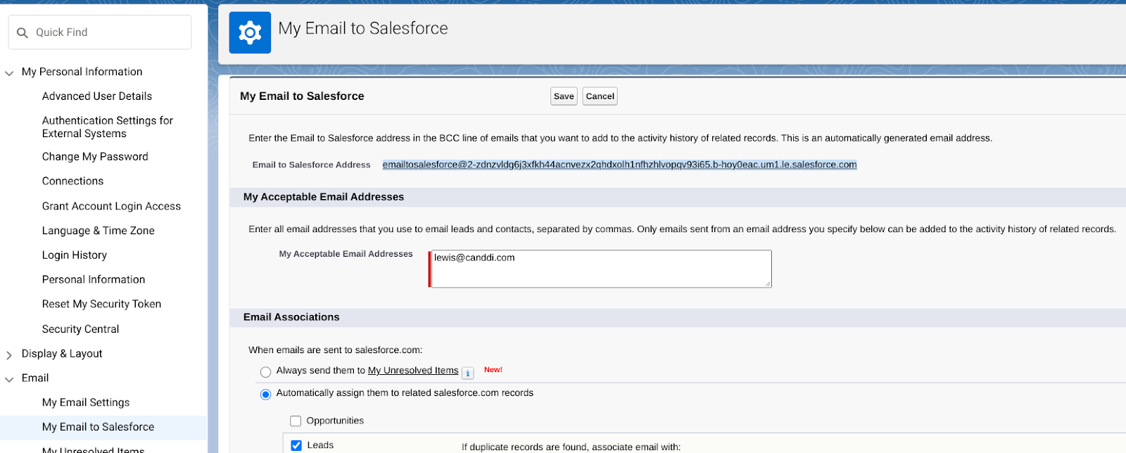Go to Change My Password
The width and height of the screenshot is (1126, 453).
(x=95, y=157)
